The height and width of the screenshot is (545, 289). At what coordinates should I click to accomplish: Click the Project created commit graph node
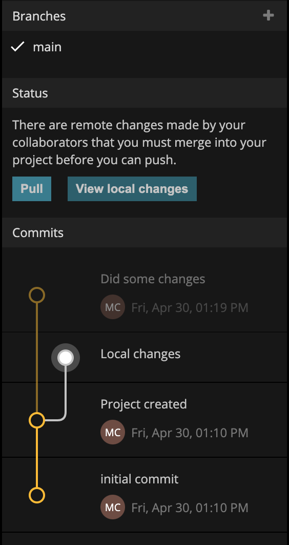(37, 420)
